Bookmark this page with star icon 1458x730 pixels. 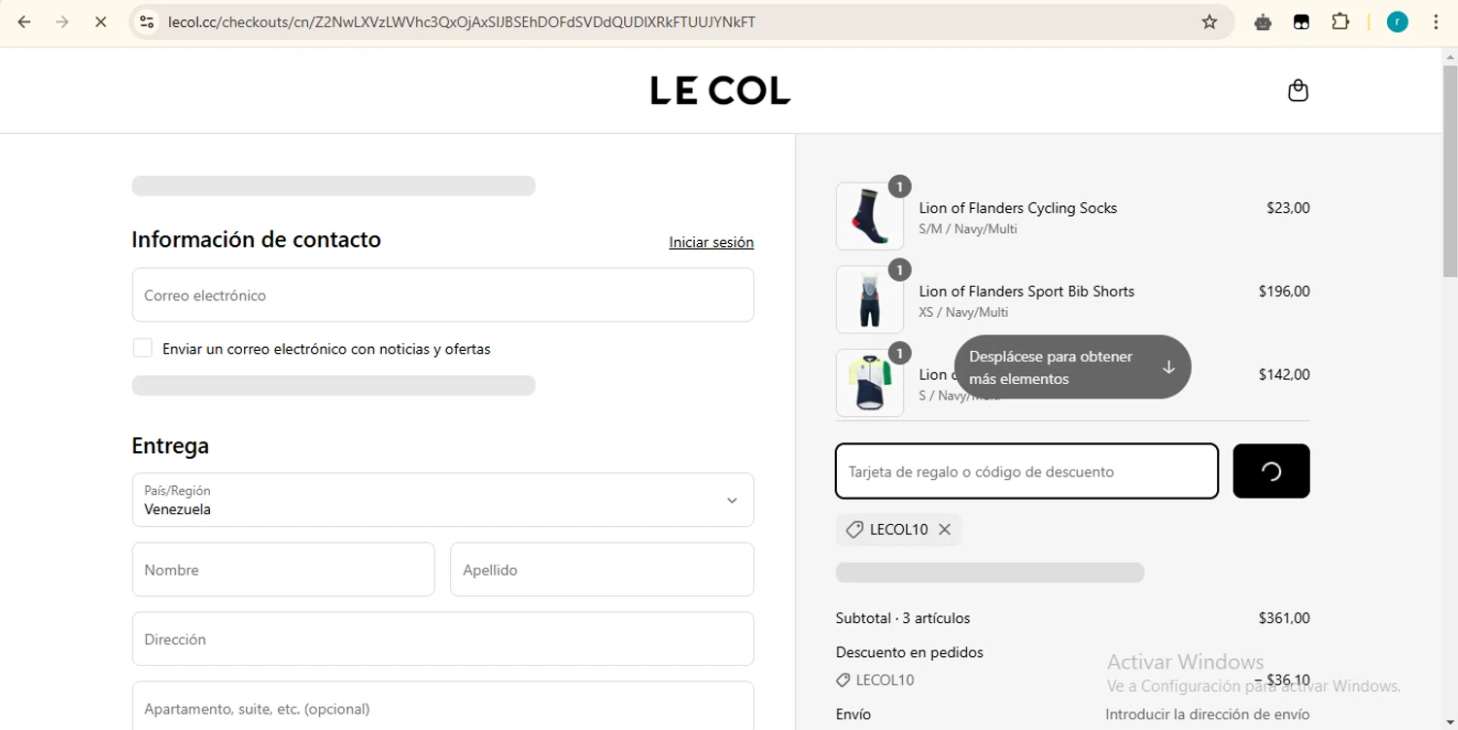pyautogui.click(x=1209, y=21)
